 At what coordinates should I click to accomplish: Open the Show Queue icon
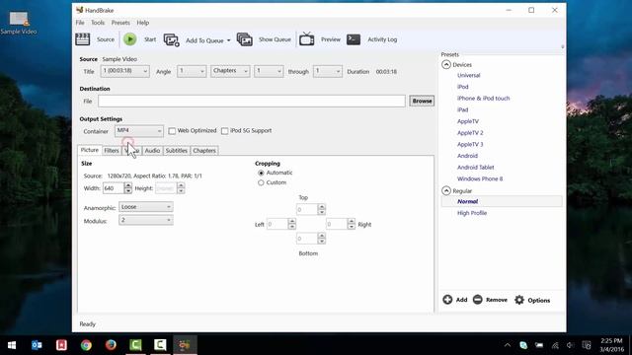pos(244,39)
